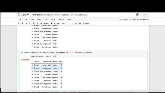
Task: Restart kernel and run all cells icon
Action: point(58,23)
